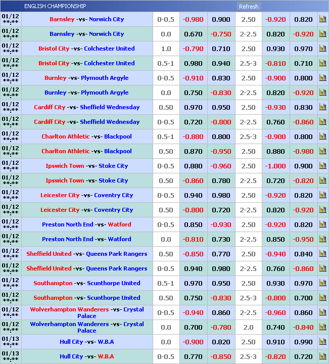The height and width of the screenshot is (364, 329).
Task: Click chart icon for Sheffield United 0.50 handicap row
Action: [322, 254]
